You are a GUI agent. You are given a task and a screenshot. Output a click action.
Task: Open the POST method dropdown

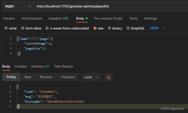(18, 6)
